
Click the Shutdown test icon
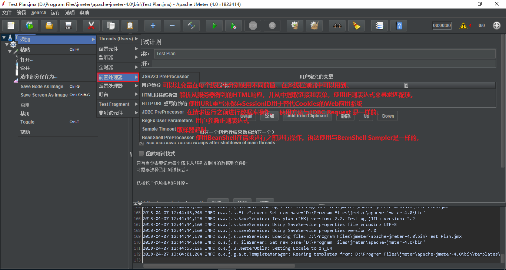tap(272, 26)
